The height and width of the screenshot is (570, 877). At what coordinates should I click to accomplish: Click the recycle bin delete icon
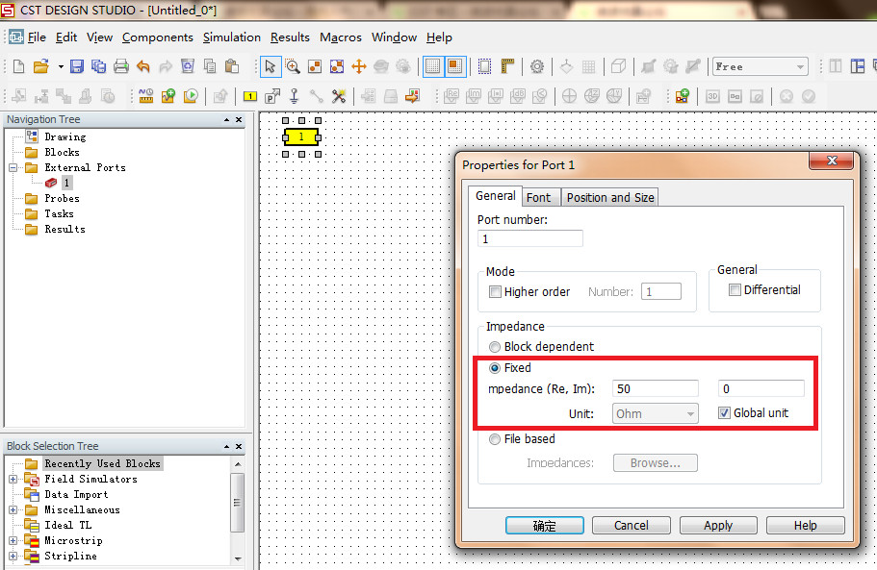188,67
